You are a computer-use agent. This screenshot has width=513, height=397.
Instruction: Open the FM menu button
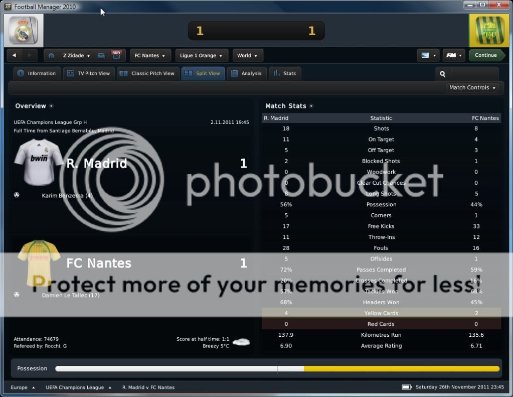tap(454, 55)
